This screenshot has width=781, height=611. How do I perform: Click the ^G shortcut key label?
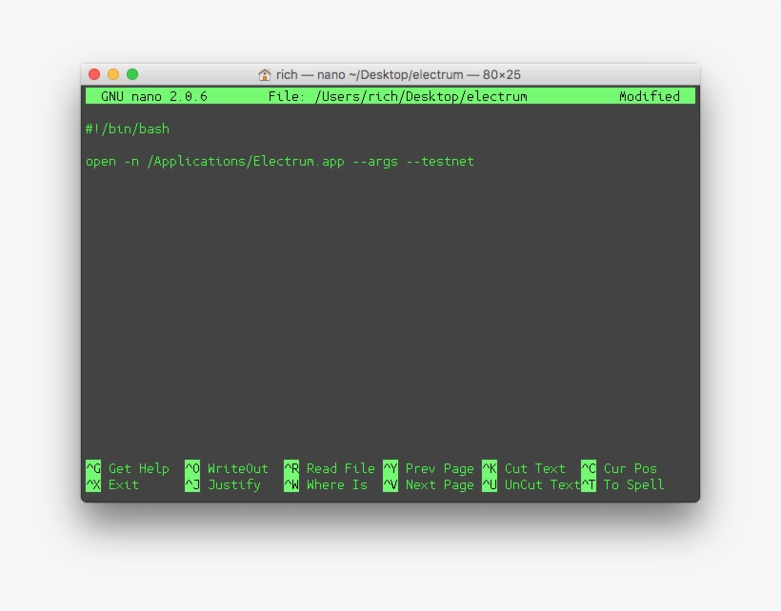pos(93,468)
